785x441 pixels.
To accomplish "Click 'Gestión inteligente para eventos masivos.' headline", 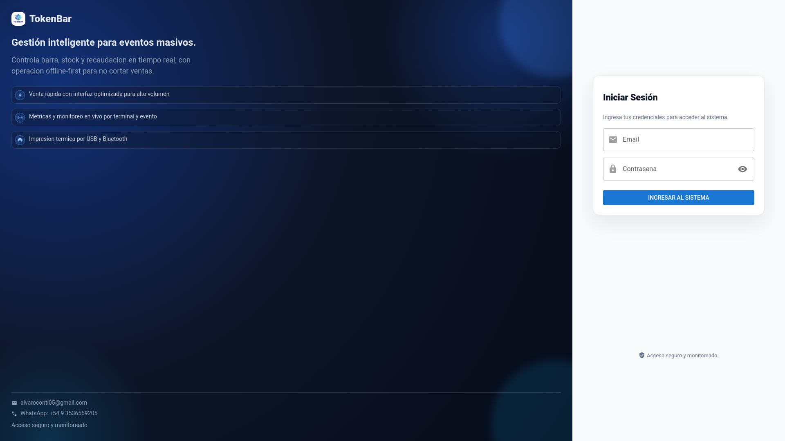I will point(103,42).
